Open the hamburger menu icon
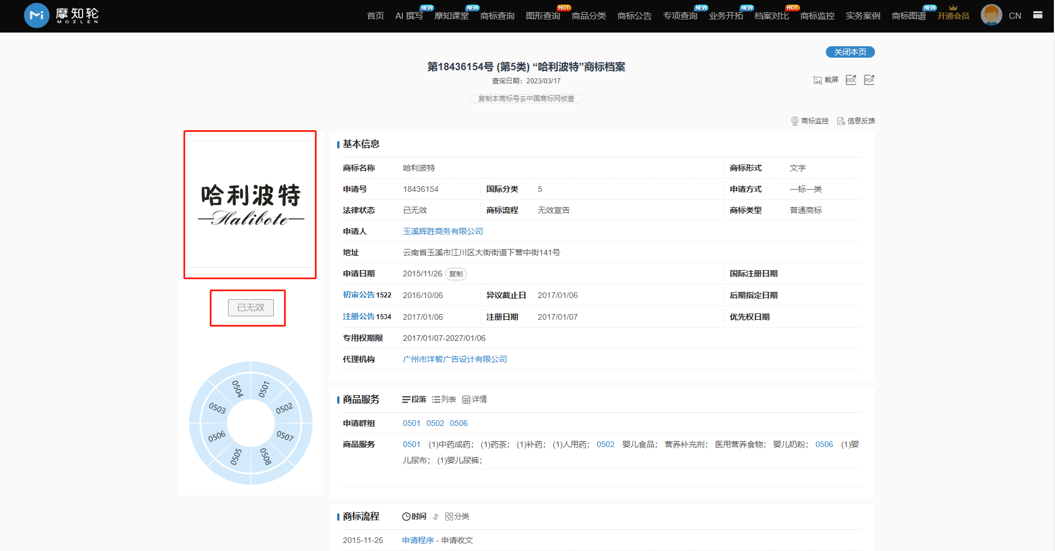Viewport: 1055px width, 551px height. [x=1038, y=15]
